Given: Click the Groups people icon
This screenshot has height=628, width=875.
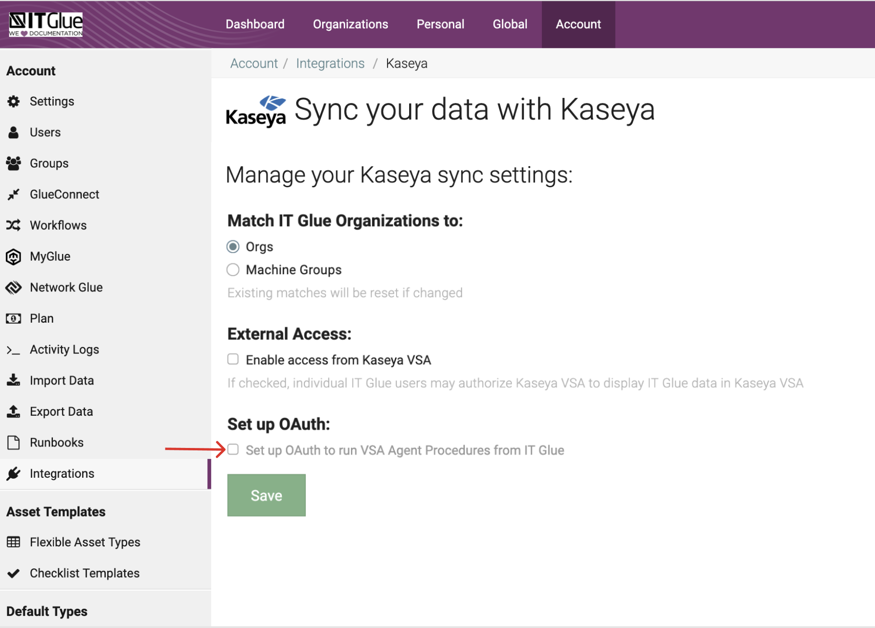Looking at the screenshot, I should 13,163.
